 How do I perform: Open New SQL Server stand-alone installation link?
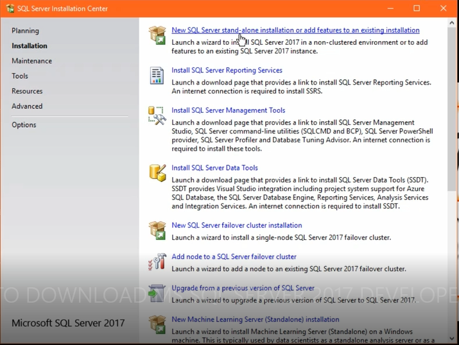click(x=295, y=30)
